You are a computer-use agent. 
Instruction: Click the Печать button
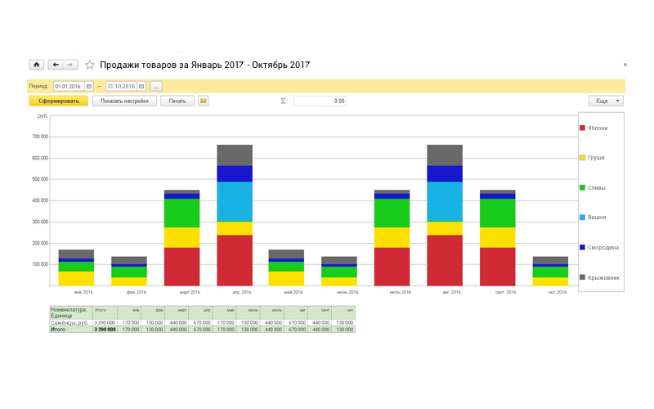click(x=177, y=101)
